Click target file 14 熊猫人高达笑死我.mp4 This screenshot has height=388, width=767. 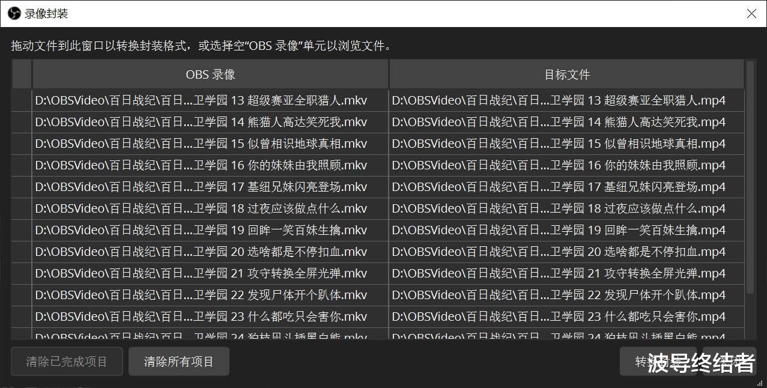(x=567, y=122)
